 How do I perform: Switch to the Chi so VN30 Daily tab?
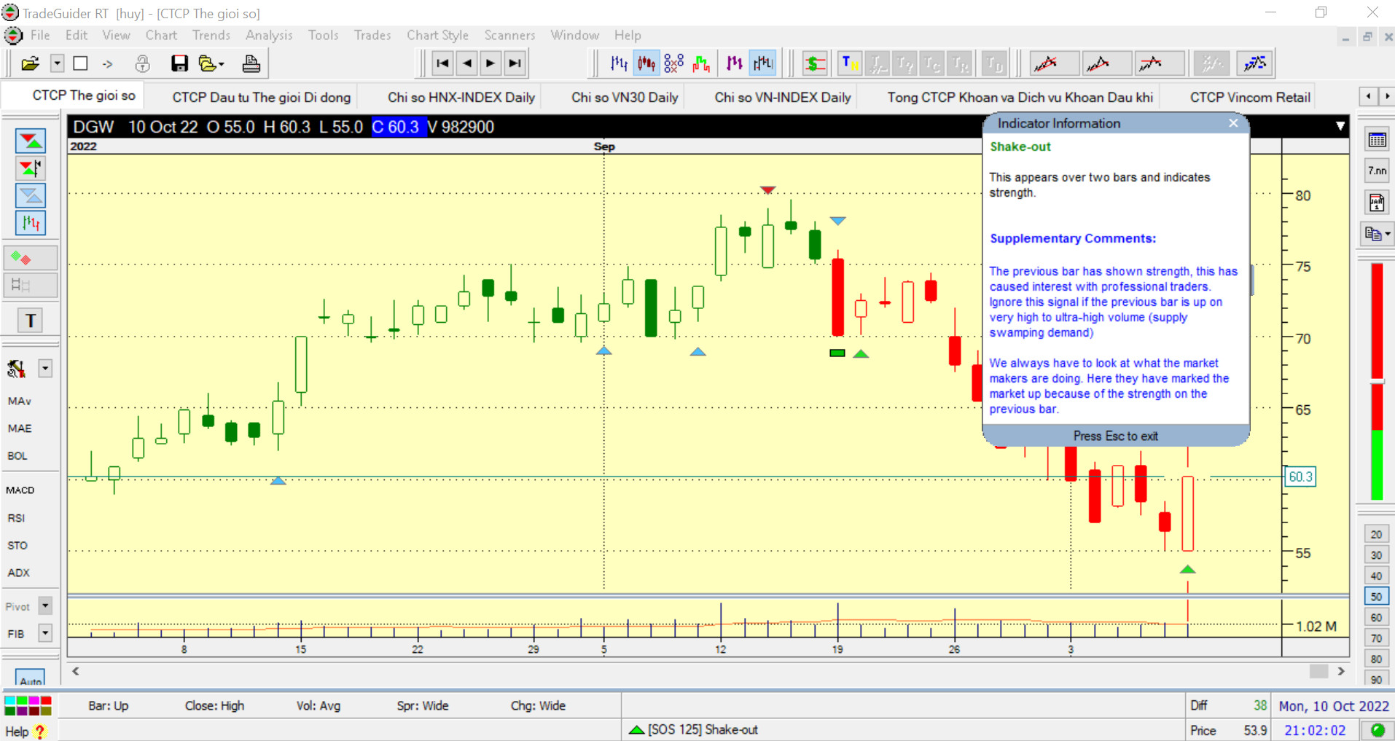point(625,98)
